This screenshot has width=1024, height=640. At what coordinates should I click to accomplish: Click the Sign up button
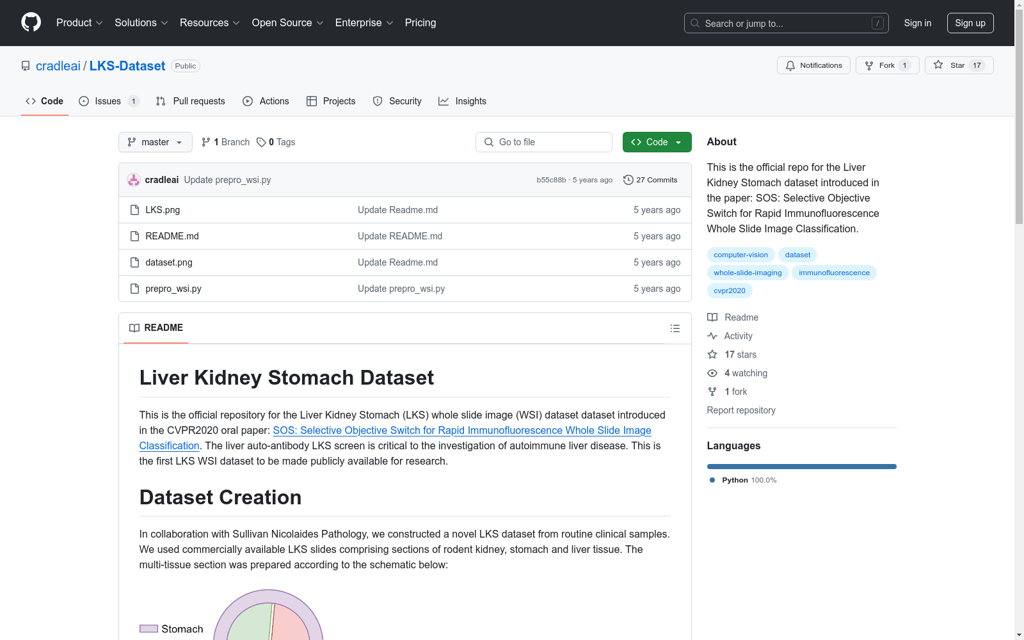point(970,23)
